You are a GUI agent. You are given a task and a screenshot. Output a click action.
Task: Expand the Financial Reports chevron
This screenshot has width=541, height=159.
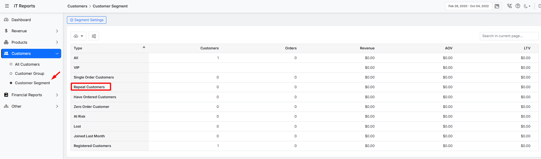[x=57, y=95]
